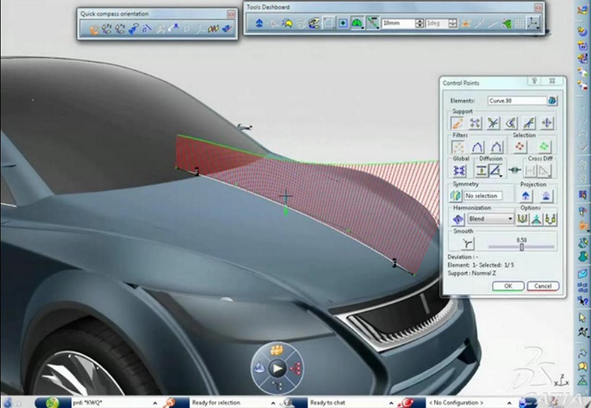Choose the first Diffusion constant-law icon
The image size is (591, 408).
coord(482,171)
